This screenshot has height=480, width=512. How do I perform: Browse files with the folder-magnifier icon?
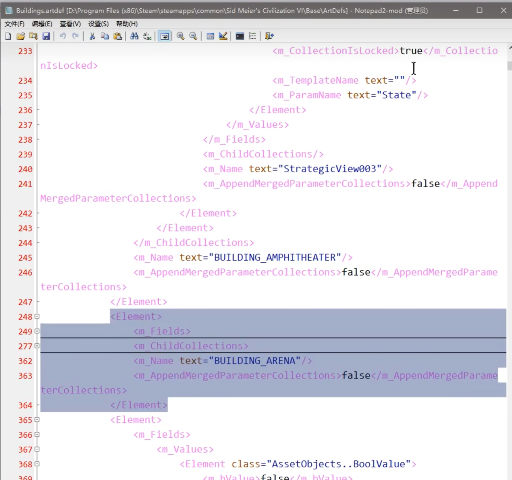[x=34, y=36]
